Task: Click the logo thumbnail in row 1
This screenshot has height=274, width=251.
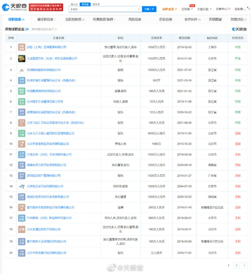Action: pyautogui.click(x=21, y=47)
